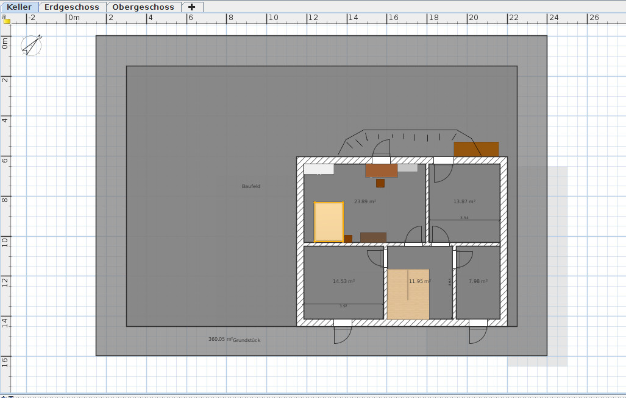This screenshot has width=626, height=398.
Task: Select the 3.54 dimension line
Action: (x=464, y=219)
